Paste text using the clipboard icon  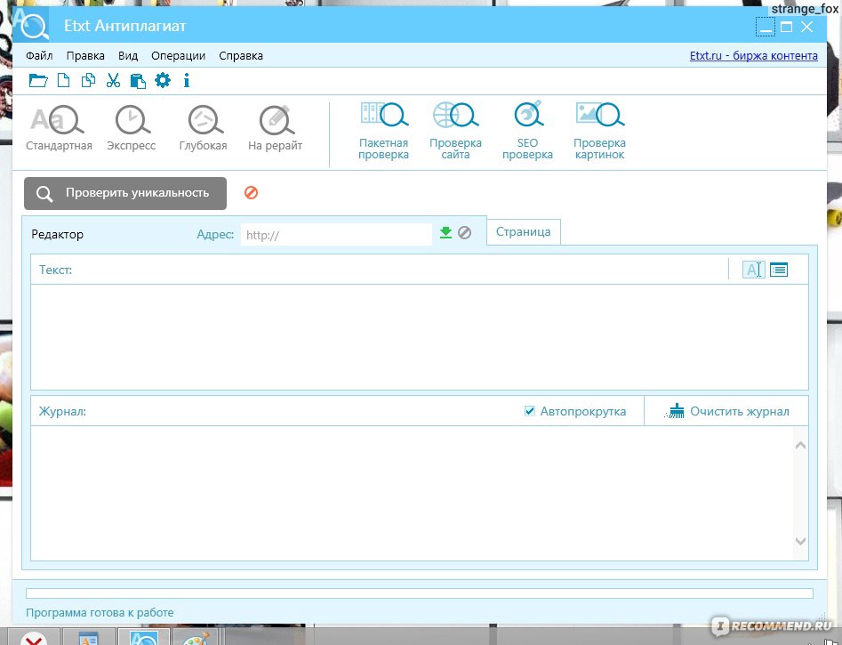[138, 81]
